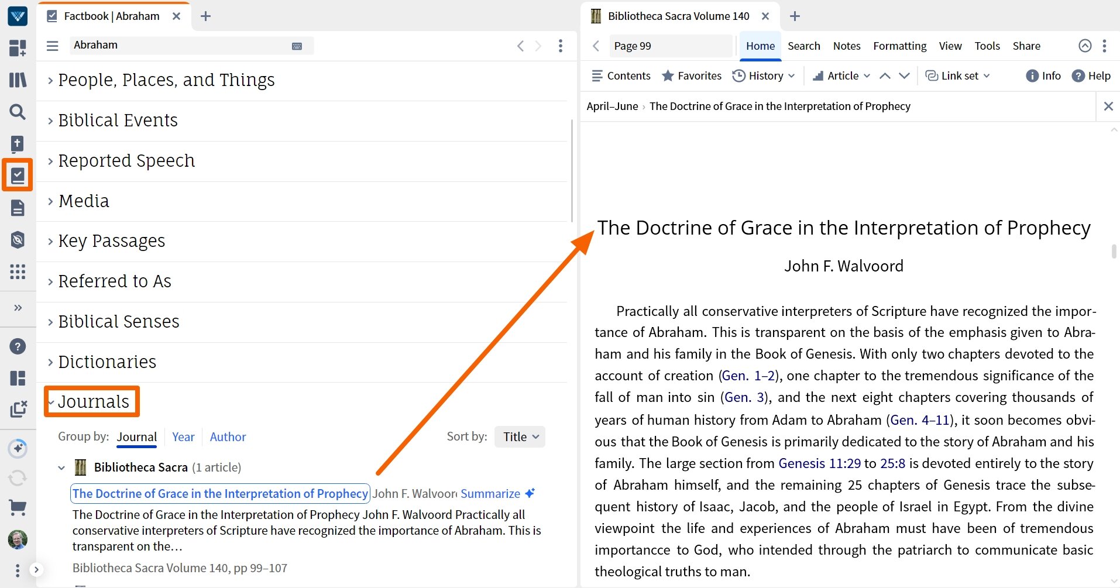The width and height of the screenshot is (1120, 588).
Task: Open the Bible icon in sidebar
Action: (18, 143)
